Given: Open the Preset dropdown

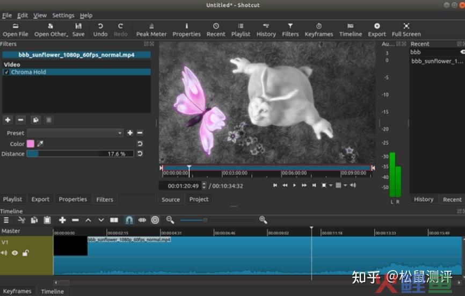Looking at the screenshot, I should [x=76, y=133].
